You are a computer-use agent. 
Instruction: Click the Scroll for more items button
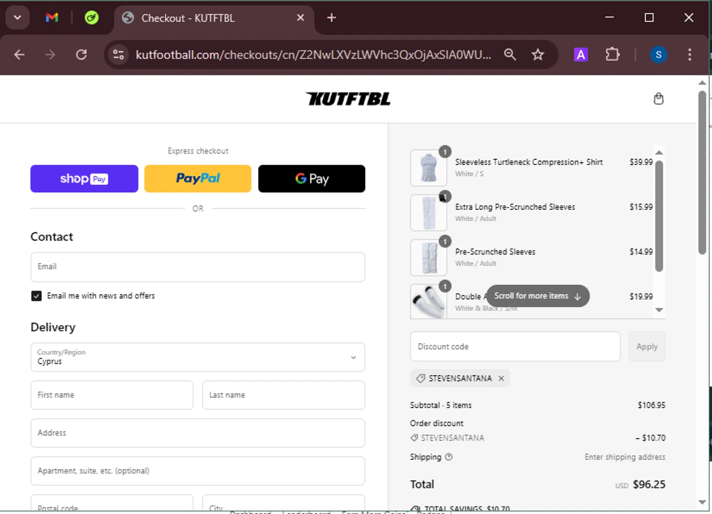pos(538,296)
